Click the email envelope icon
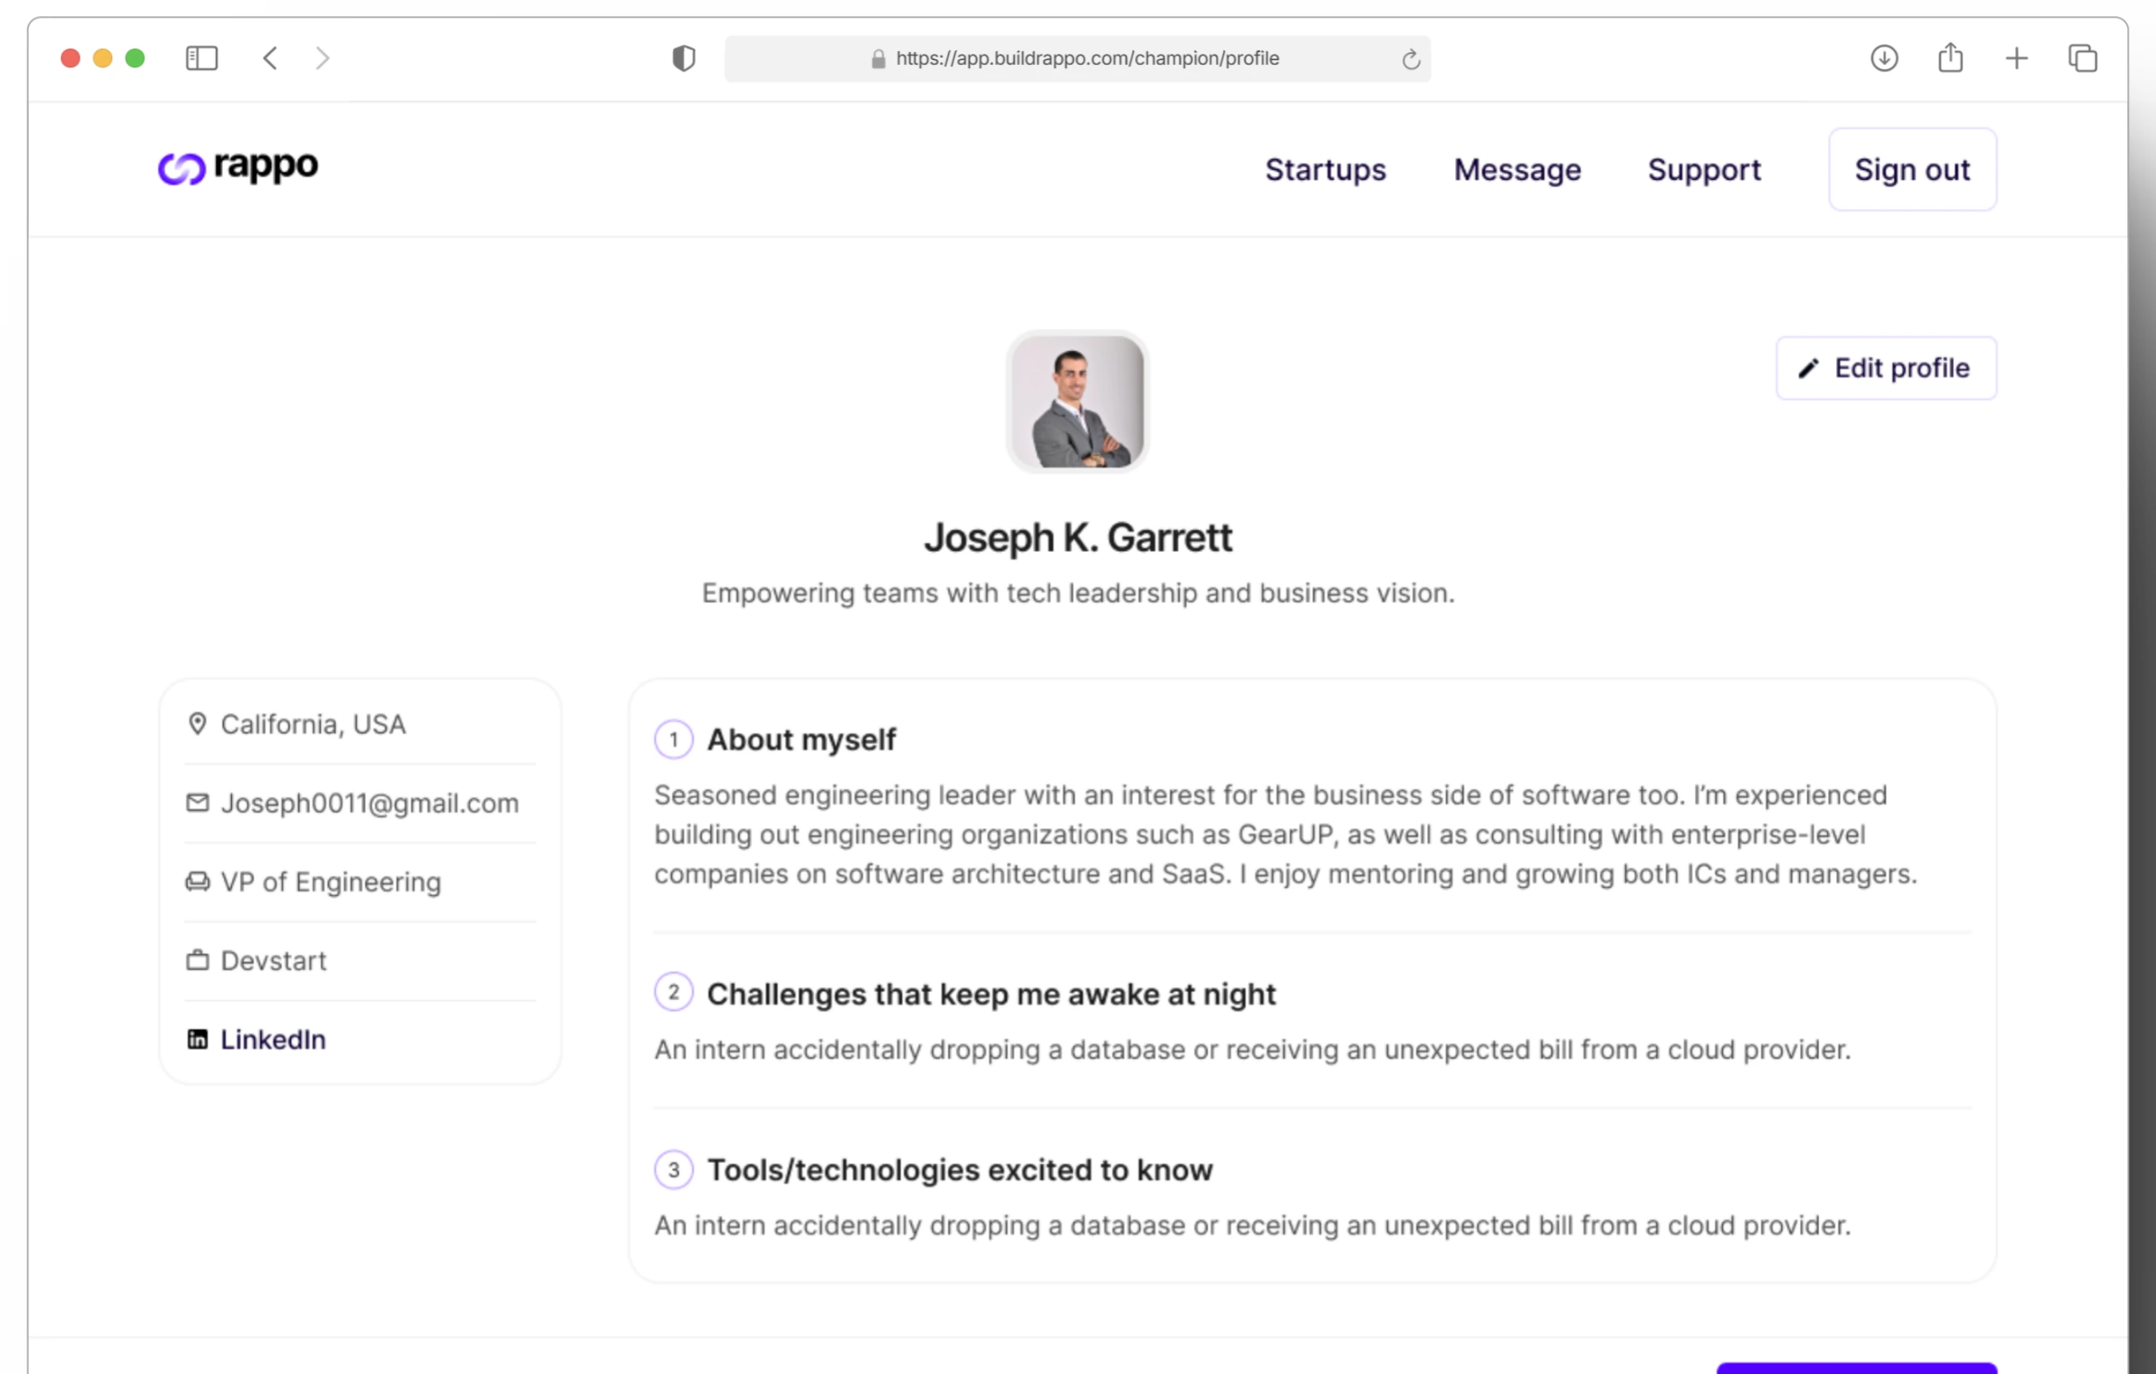 (x=197, y=803)
